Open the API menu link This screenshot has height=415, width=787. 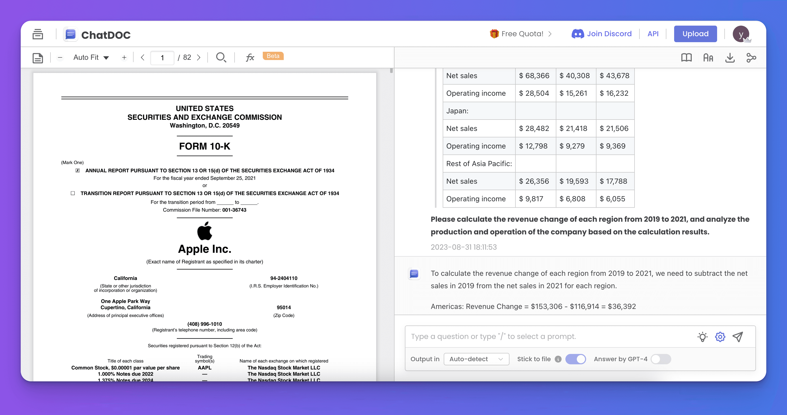click(x=653, y=34)
